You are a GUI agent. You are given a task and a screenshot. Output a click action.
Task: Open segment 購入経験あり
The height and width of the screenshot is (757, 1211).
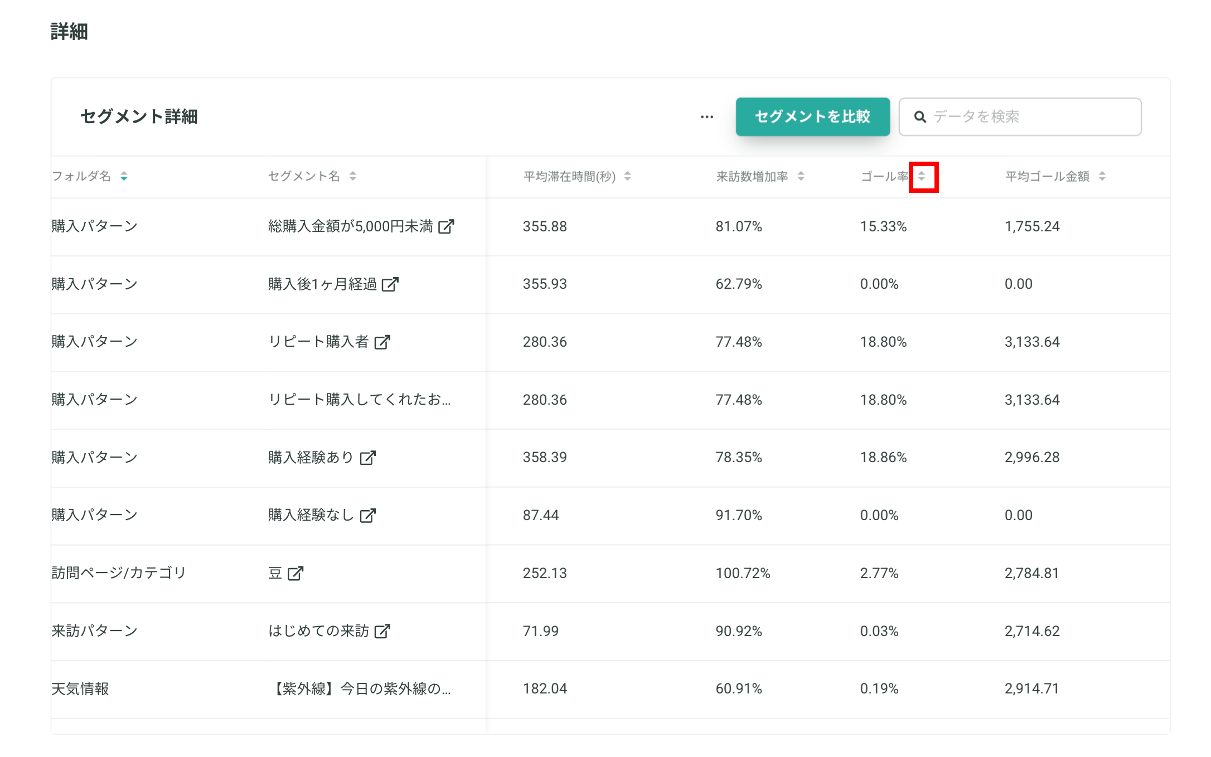pyautogui.click(x=312, y=457)
